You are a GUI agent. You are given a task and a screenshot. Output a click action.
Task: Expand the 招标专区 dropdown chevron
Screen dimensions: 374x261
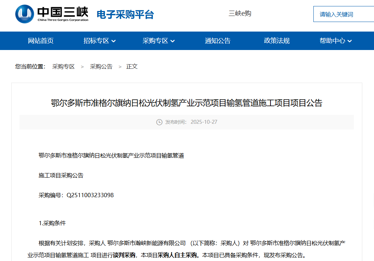pos(113,41)
